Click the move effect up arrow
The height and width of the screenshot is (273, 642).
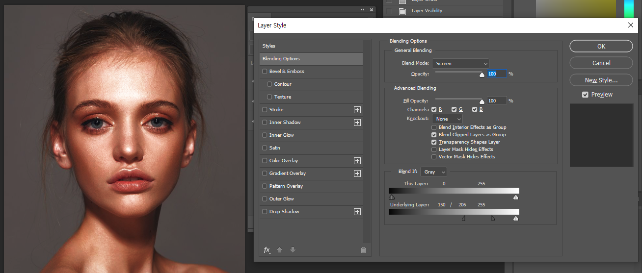click(x=280, y=250)
